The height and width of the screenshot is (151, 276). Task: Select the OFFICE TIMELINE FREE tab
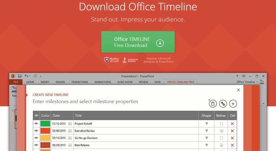[181, 82]
